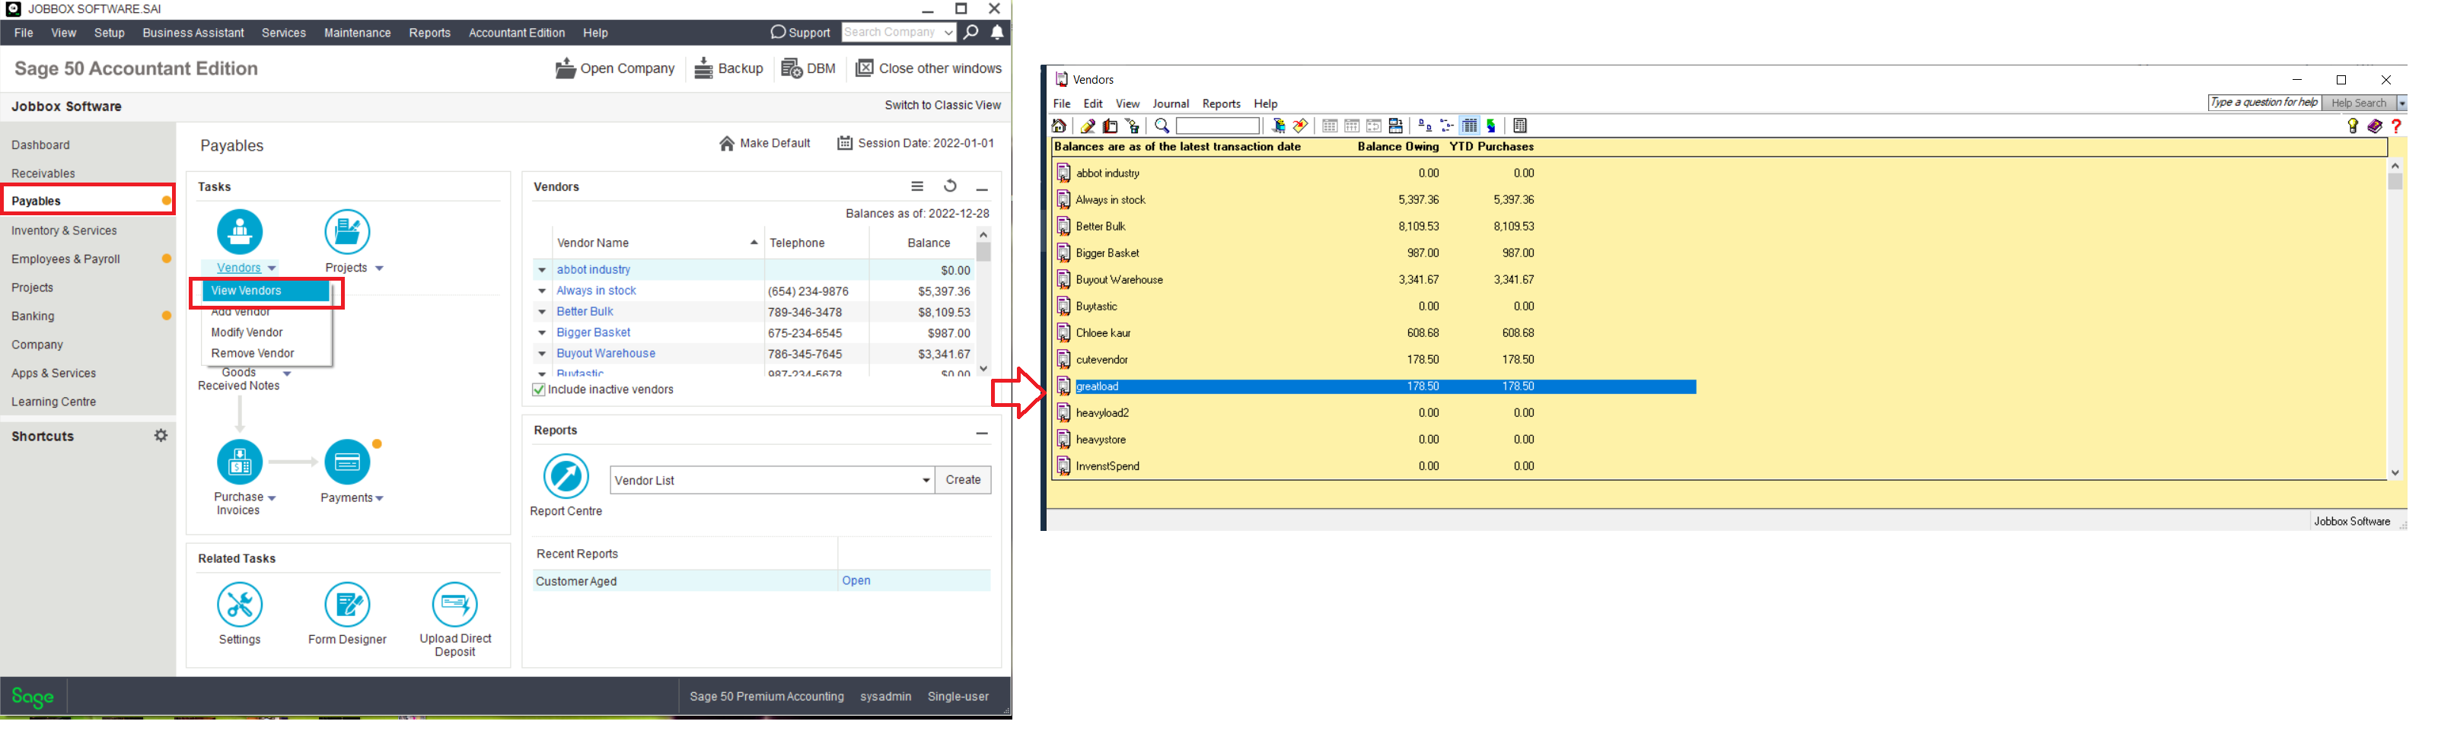
Task: Open the dropdown arrow beside Better Bulk row
Action: pyautogui.click(x=542, y=313)
